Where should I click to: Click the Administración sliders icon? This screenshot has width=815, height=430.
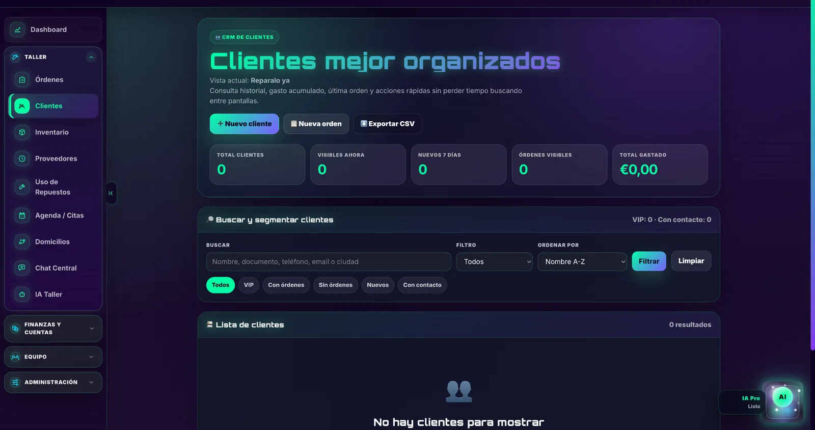coord(15,383)
